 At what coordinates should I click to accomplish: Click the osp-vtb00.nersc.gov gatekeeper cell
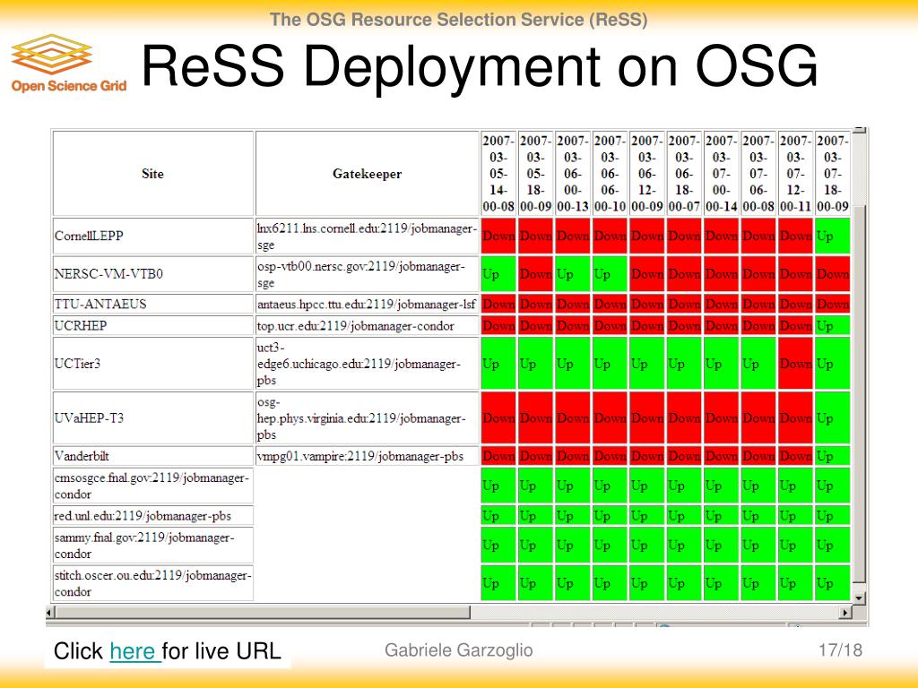[x=367, y=274]
